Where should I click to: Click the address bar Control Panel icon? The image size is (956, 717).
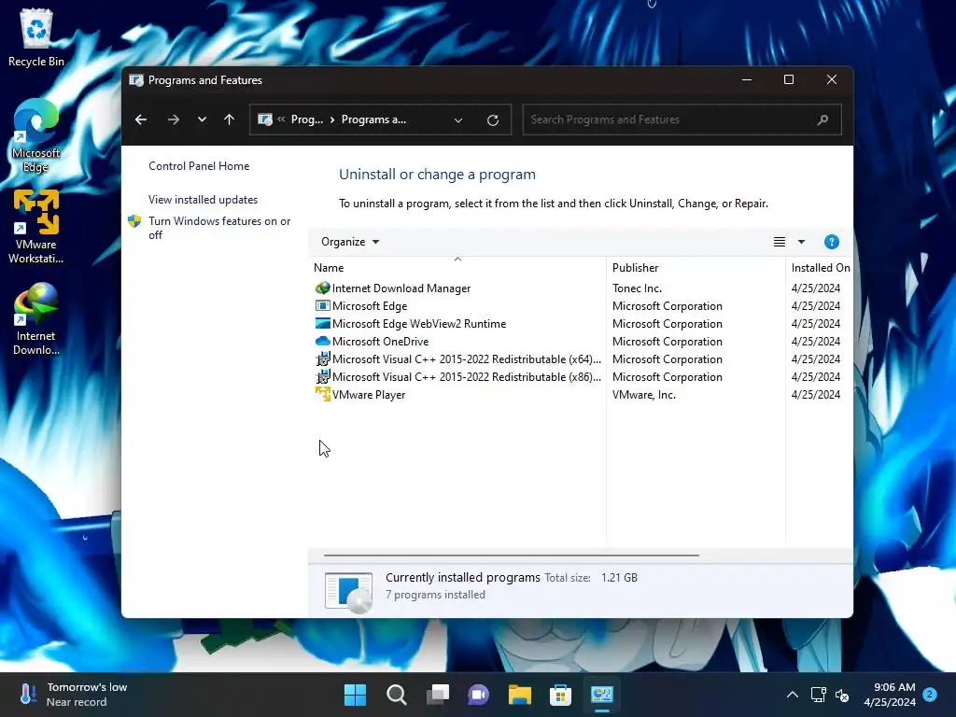tap(265, 119)
